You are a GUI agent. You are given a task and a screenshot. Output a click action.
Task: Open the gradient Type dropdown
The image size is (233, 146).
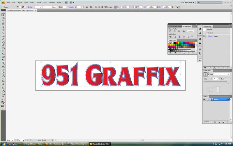point(229,74)
